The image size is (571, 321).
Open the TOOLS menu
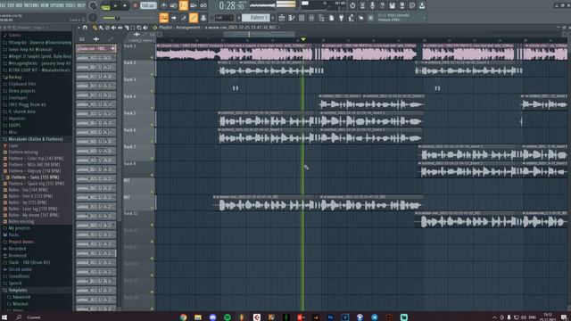pyautogui.click(x=71, y=5)
